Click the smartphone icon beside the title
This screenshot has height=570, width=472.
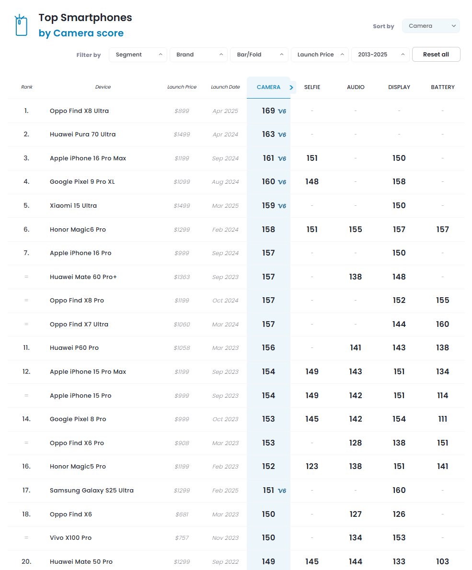click(x=21, y=25)
